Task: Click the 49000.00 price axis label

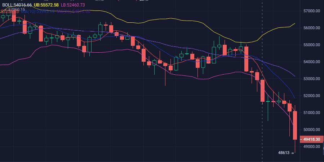Action: pyautogui.click(x=312, y=147)
